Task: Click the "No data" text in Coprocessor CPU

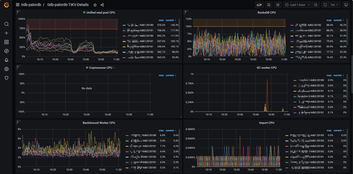Action: (86, 88)
